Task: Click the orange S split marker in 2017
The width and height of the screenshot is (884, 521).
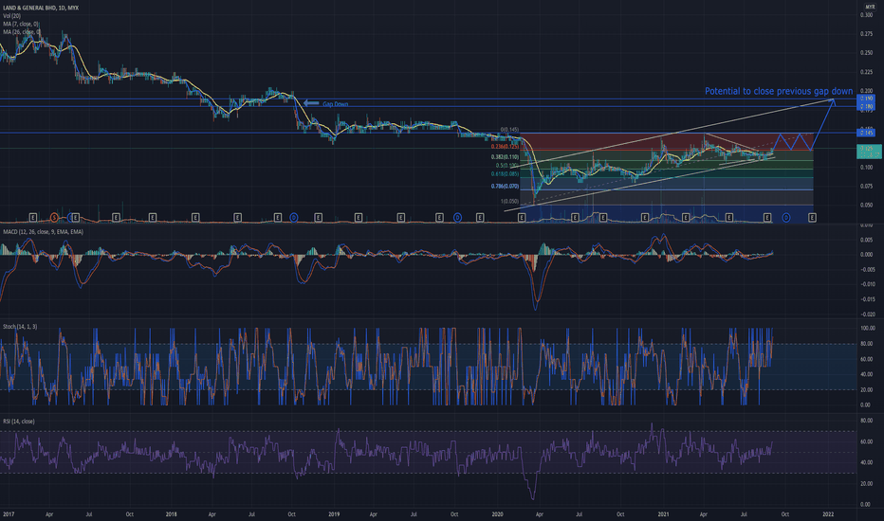Action: point(54,217)
